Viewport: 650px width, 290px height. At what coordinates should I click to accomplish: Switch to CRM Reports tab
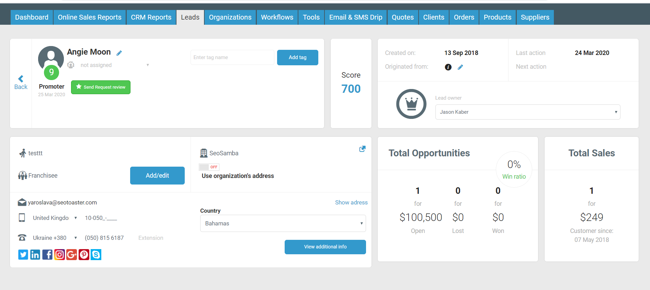pos(151,17)
